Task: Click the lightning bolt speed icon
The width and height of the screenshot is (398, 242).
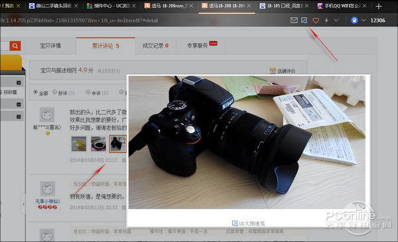Action: coord(326,21)
